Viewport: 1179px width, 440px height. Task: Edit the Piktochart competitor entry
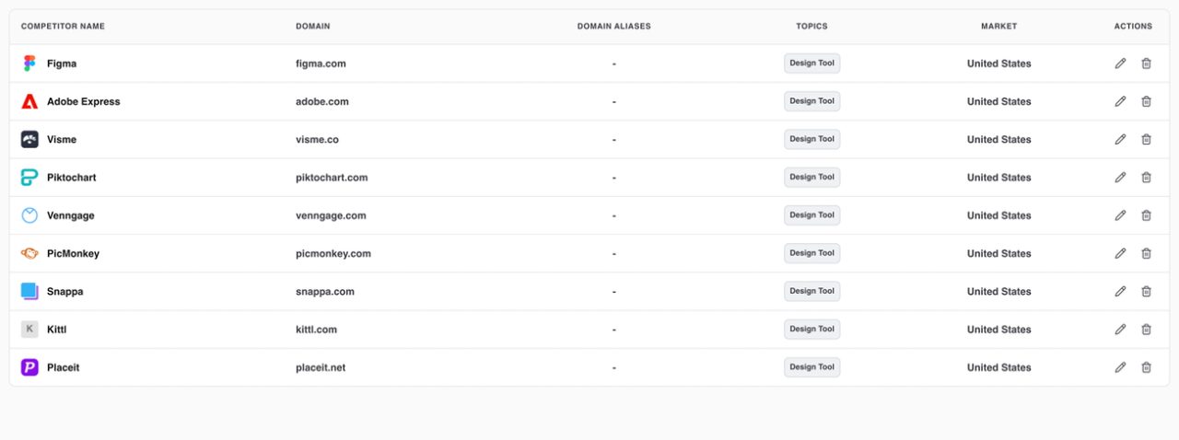pyautogui.click(x=1120, y=177)
